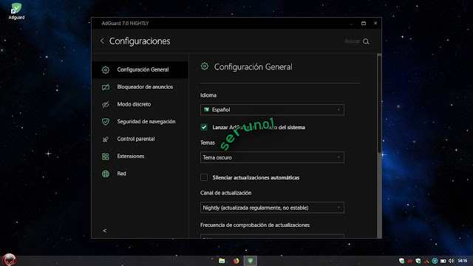
Task: Click the arrow of the Español dropdown
Action: [x=338, y=110]
